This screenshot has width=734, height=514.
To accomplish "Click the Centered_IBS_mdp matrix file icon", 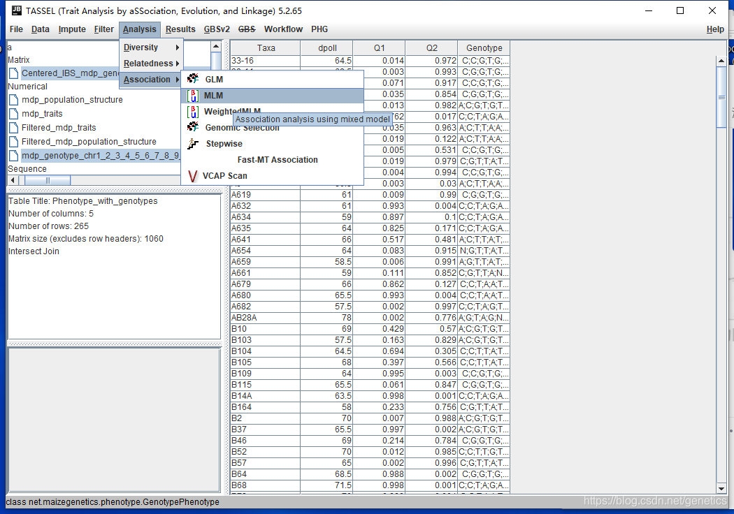I will click(x=13, y=73).
